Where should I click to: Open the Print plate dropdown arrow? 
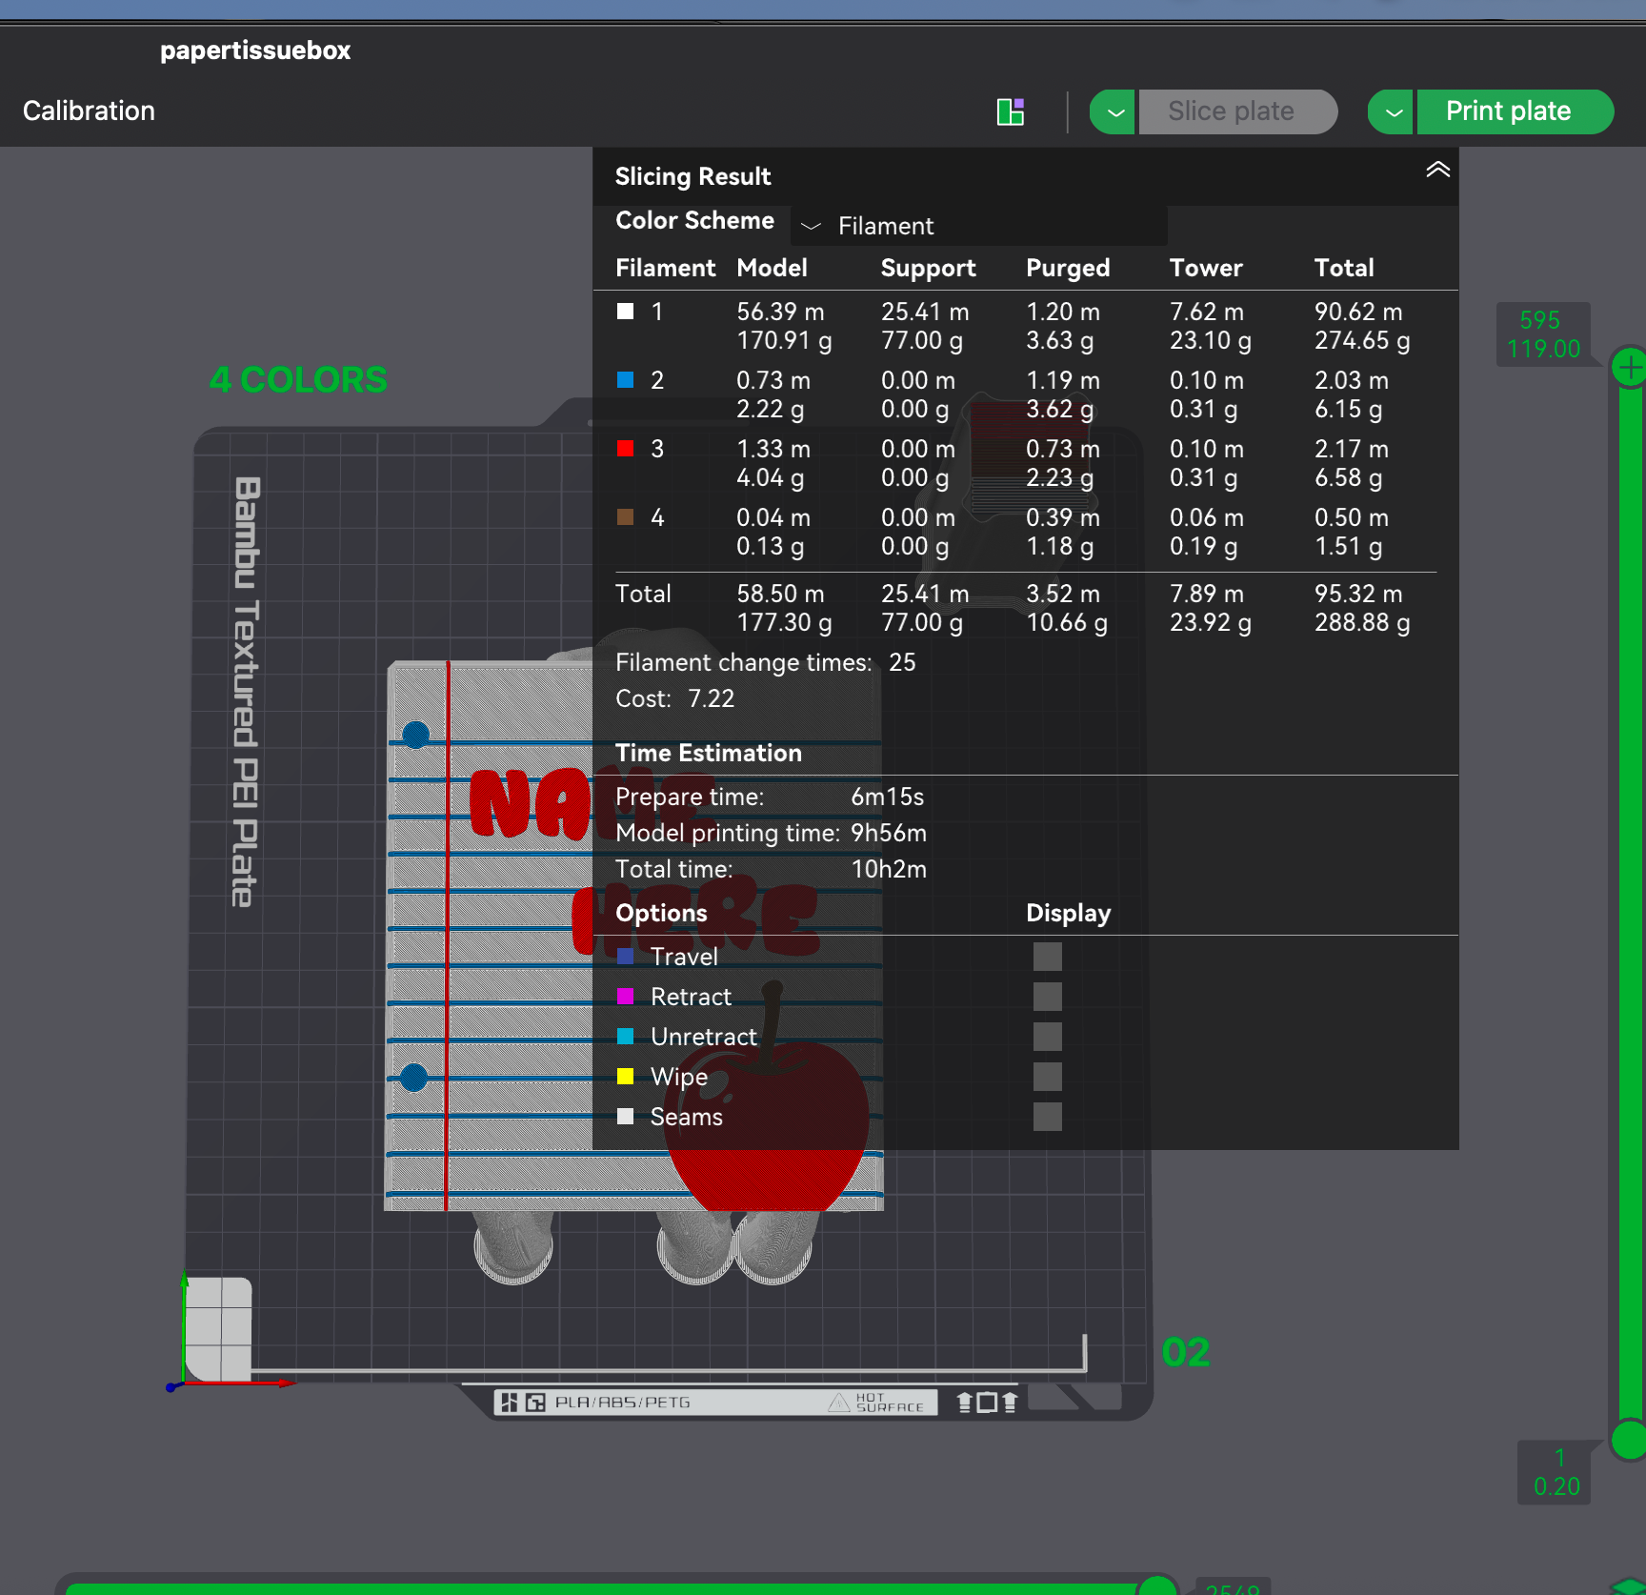pyautogui.click(x=1391, y=111)
